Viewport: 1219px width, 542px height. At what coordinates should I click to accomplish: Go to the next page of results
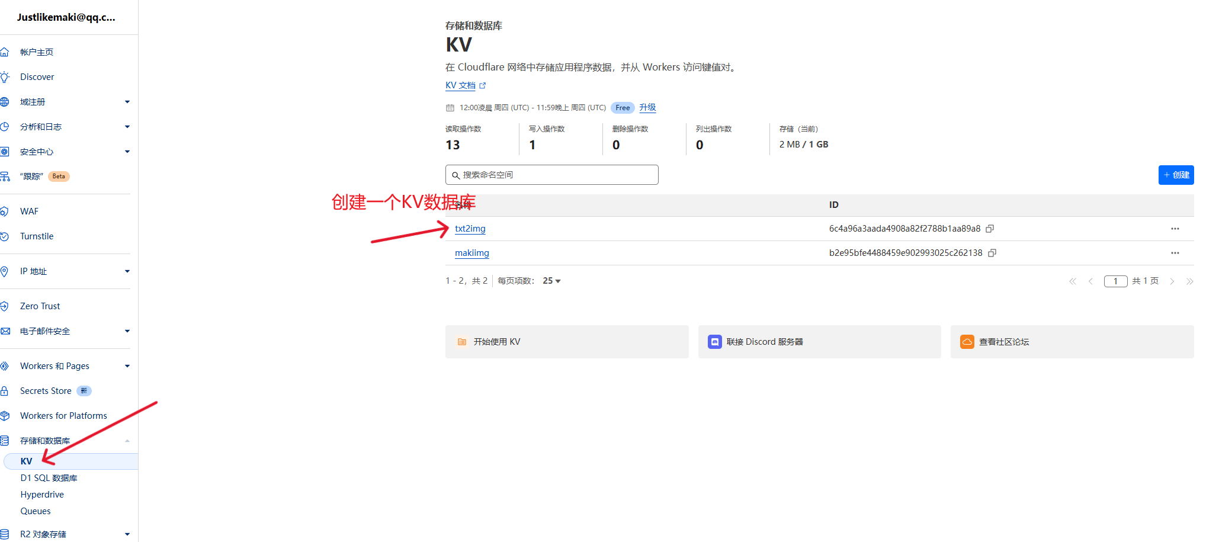1172,281
